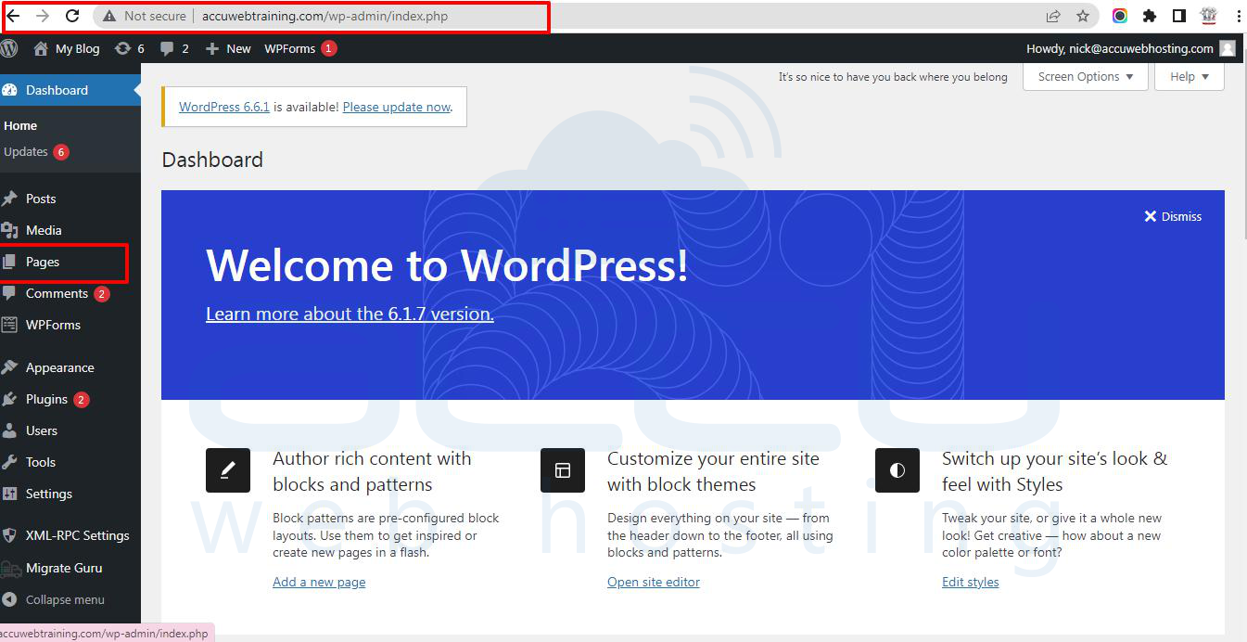
Task: Click the Appearance paintbrush icon
Action: [9, 367]
